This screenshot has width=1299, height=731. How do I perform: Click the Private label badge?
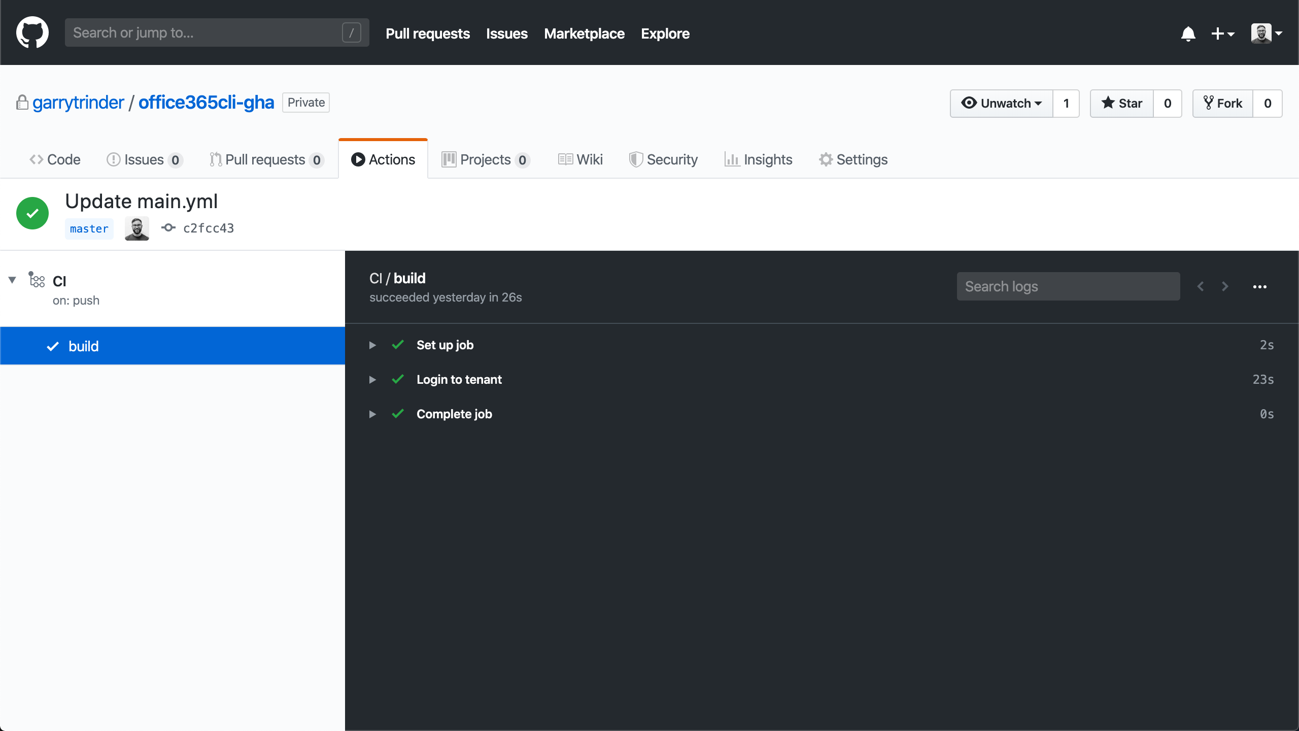[x=306, y=103]
